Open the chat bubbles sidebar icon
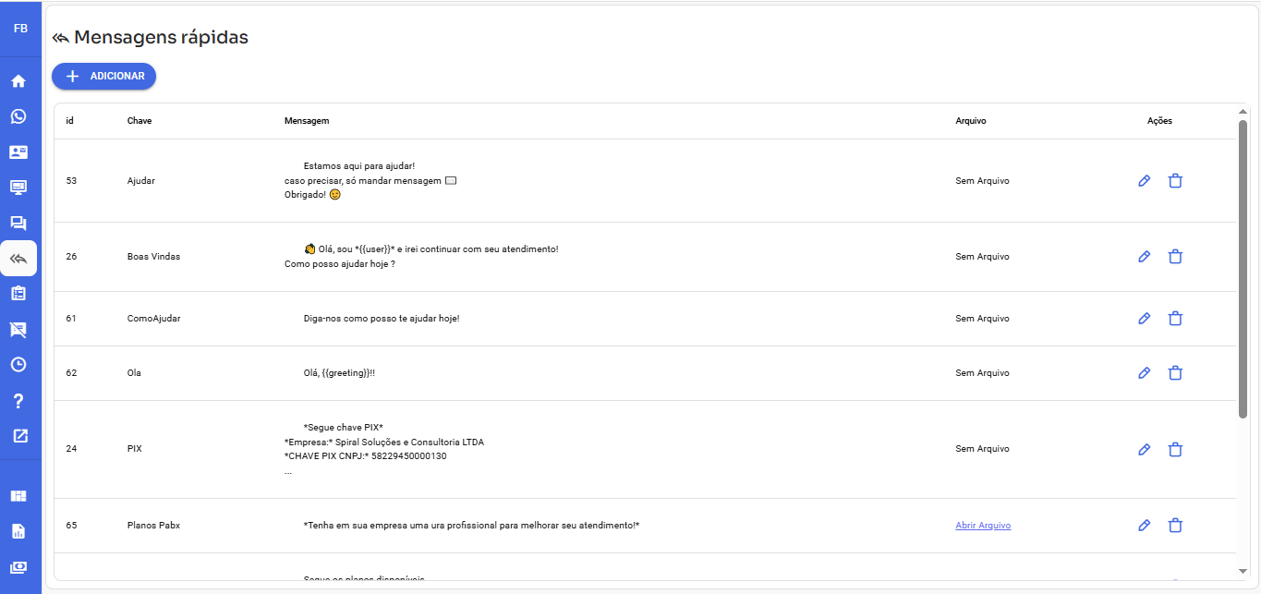 pyautogui.click(x=18, y=223)
